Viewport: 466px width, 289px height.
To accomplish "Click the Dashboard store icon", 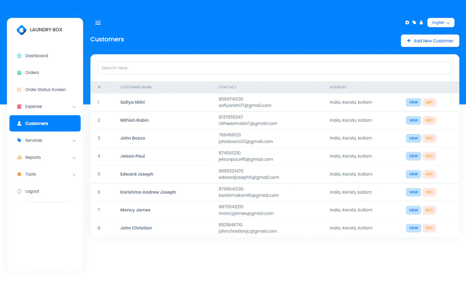I will point(19,56).
